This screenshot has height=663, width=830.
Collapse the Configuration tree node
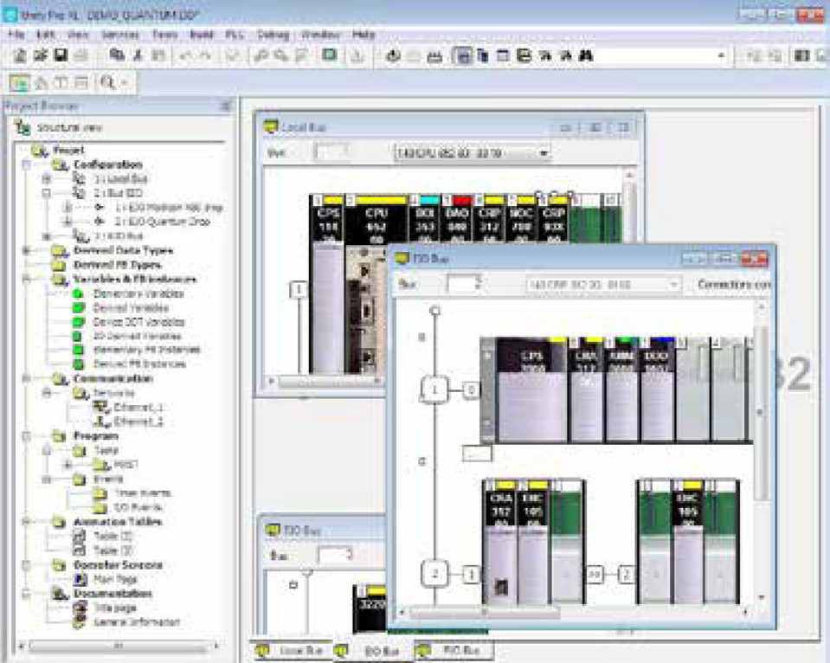tap(28, 164)
